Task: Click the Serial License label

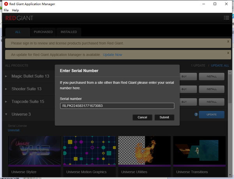Action: (17, 126)
